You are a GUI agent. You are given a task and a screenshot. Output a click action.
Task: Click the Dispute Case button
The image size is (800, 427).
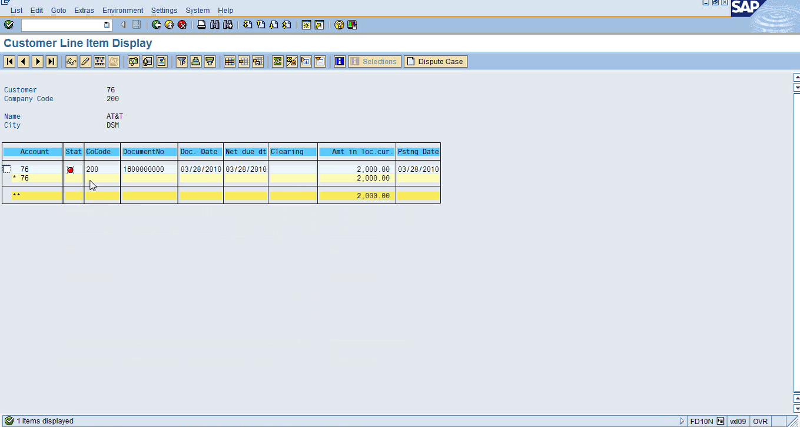436,61
